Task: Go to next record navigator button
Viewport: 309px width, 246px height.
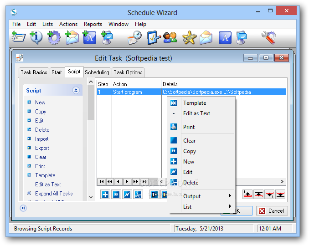Action: [x=127, y=182]
